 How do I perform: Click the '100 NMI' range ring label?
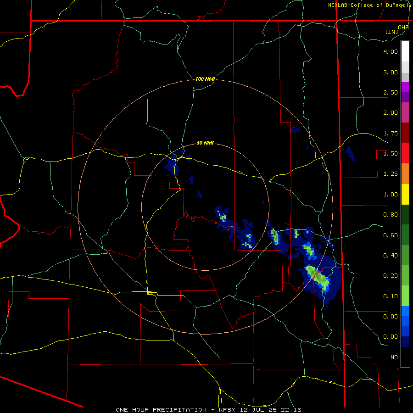pyautogui.click(x=205, y=79)
